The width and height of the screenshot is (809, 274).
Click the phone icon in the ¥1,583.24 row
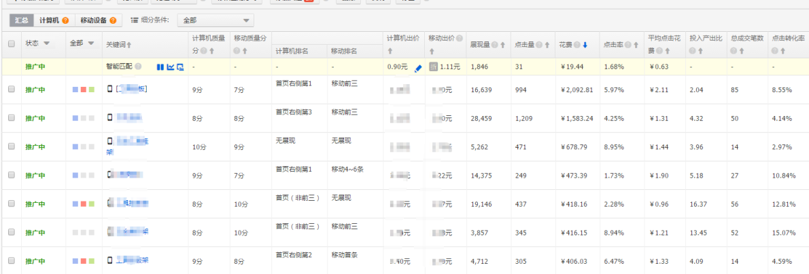109,118
